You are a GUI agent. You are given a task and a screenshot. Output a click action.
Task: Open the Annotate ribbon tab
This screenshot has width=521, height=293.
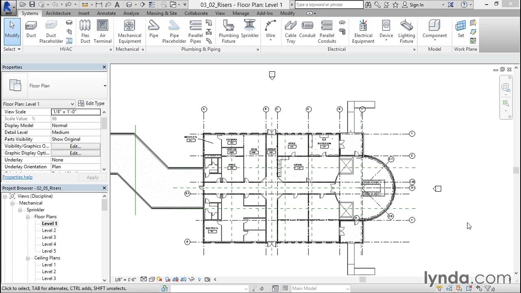point(106,13)
